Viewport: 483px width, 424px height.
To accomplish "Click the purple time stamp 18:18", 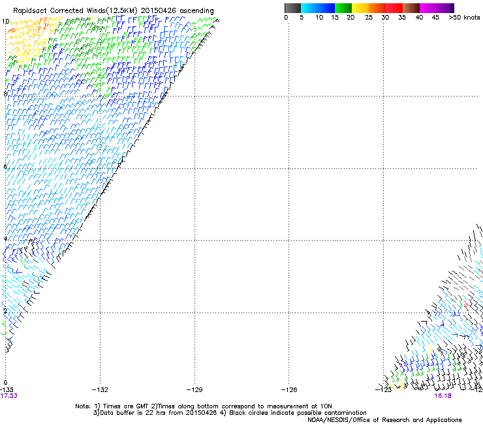I will tap(443, 396).
